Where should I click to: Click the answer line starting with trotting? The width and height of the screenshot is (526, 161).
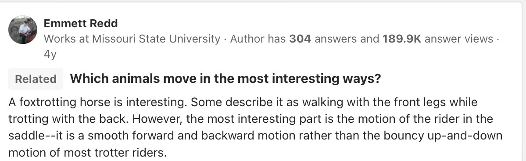(250, 119)
